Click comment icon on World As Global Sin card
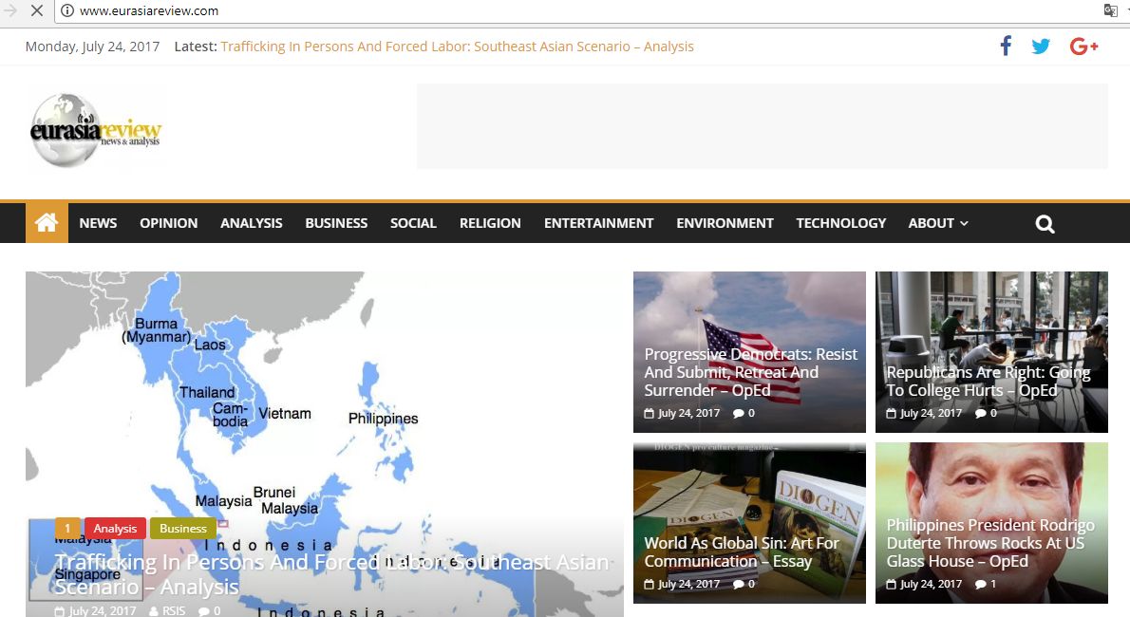 (739, 585)
